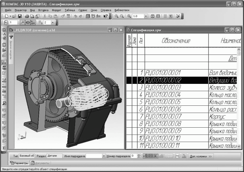Click the Print icon in toolbar
This screenshot has width=244, height=172.
tap(27, 16)
